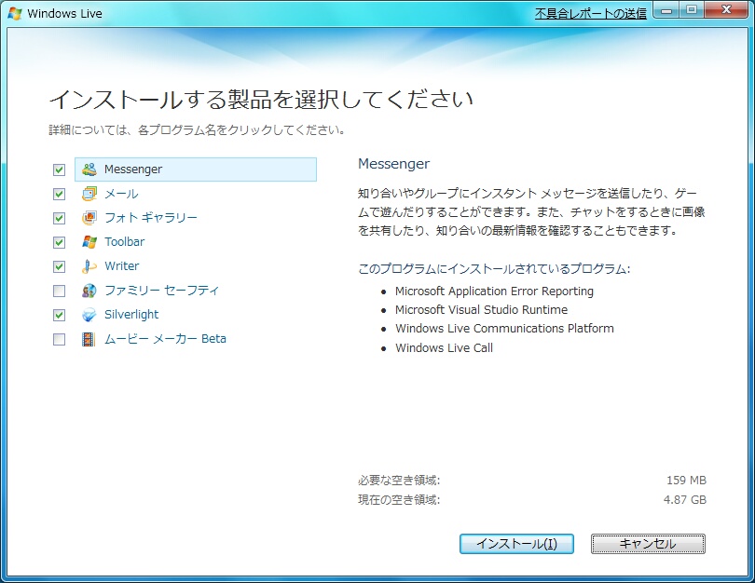Check the ムービー メーカー Beta checkbox

tap(59, 340)
